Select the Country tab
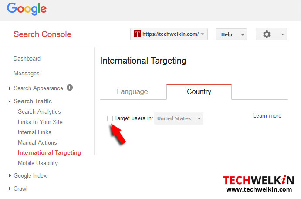Image resolution: width=301 pixels, height=199 pixels. [x=199, y=92]
